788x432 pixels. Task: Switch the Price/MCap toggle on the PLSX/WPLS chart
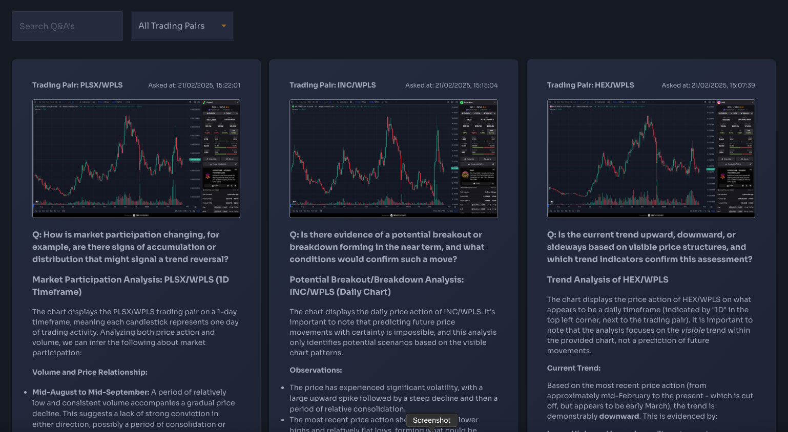[102, 102]
